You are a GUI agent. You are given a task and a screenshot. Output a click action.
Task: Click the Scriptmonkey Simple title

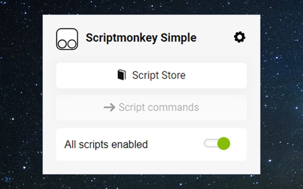141,38
